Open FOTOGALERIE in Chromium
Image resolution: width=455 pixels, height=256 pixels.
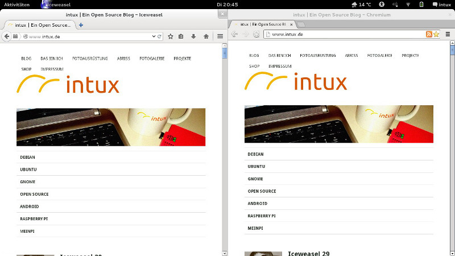tap(380, 55)
